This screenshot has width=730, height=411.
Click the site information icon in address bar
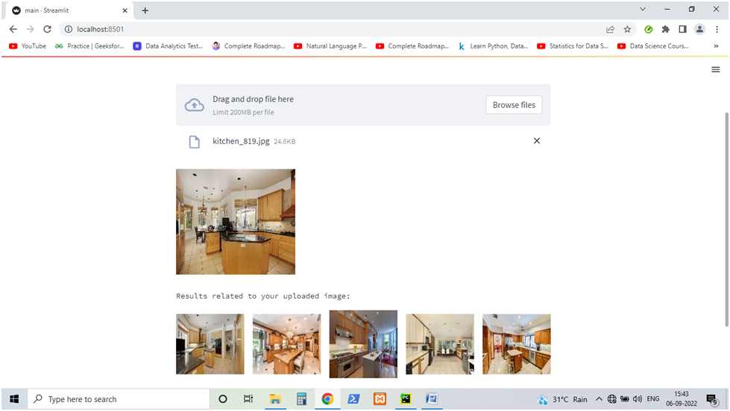click(x=69, y=29)
